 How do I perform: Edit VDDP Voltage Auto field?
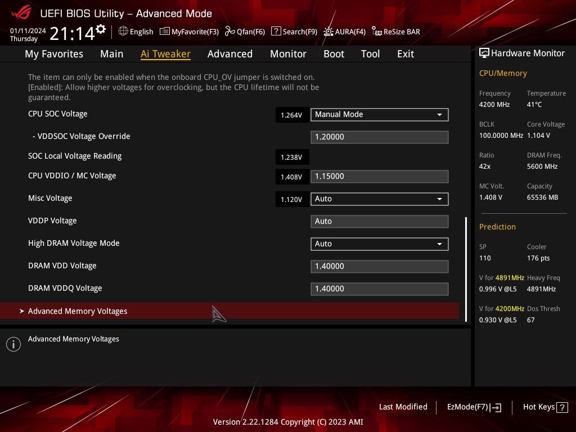click(380, 222)
